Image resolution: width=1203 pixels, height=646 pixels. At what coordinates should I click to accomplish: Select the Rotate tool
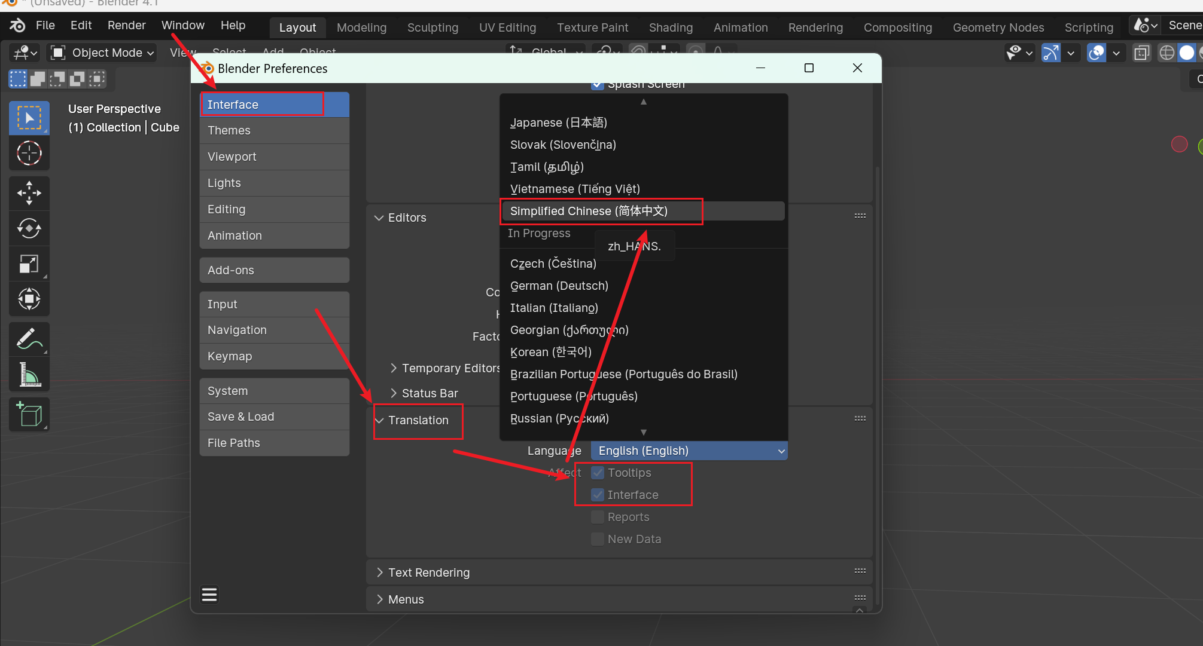point(29,228)
